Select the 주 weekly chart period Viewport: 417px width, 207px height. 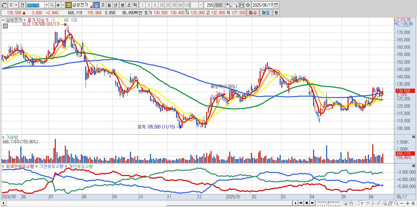(103, 5)
